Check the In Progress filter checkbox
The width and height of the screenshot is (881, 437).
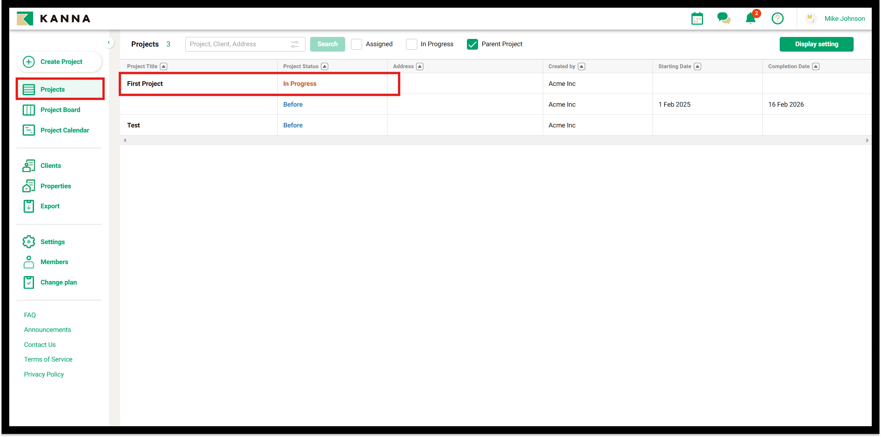pos(411,44)
